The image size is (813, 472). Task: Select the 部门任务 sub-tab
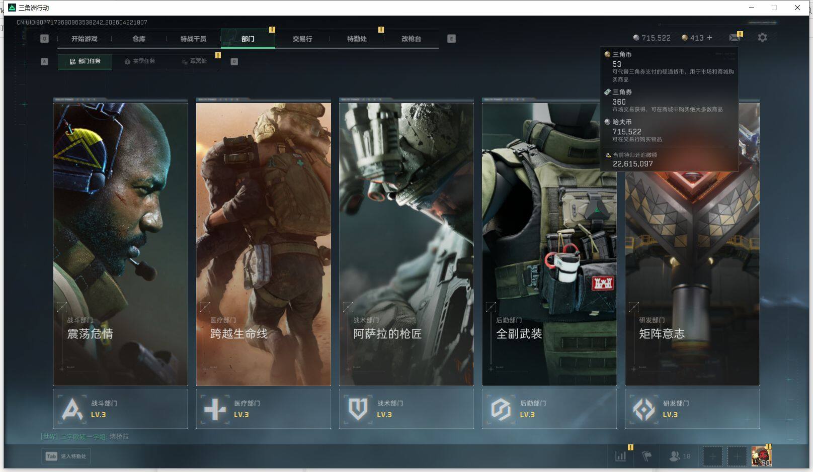click(x=85, y=61)
